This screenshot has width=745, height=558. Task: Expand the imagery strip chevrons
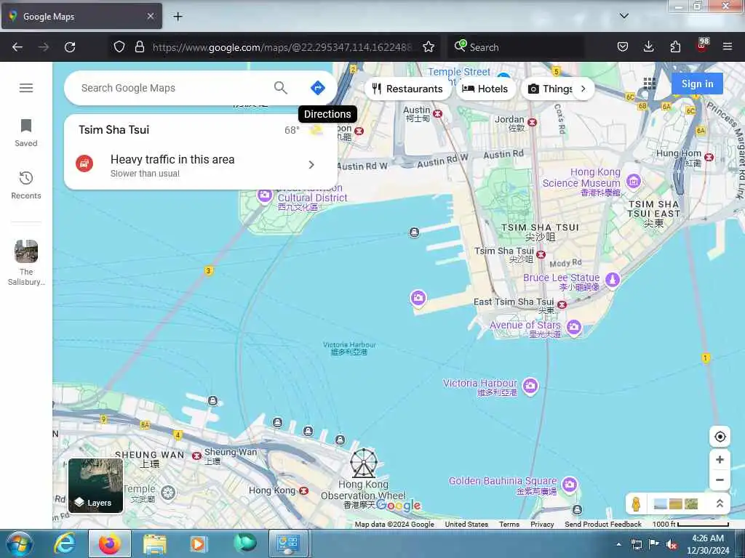(720, 504)
